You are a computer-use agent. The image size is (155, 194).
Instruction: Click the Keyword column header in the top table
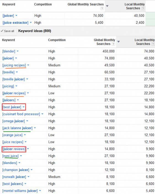click(9, 4)
